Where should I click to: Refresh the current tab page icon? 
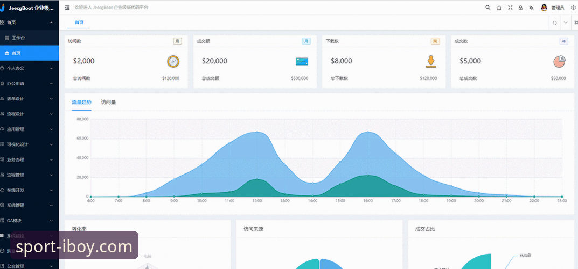[x=555, y=23]
